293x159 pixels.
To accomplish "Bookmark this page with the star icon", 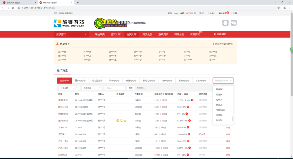I will click(x=278, y=8).
